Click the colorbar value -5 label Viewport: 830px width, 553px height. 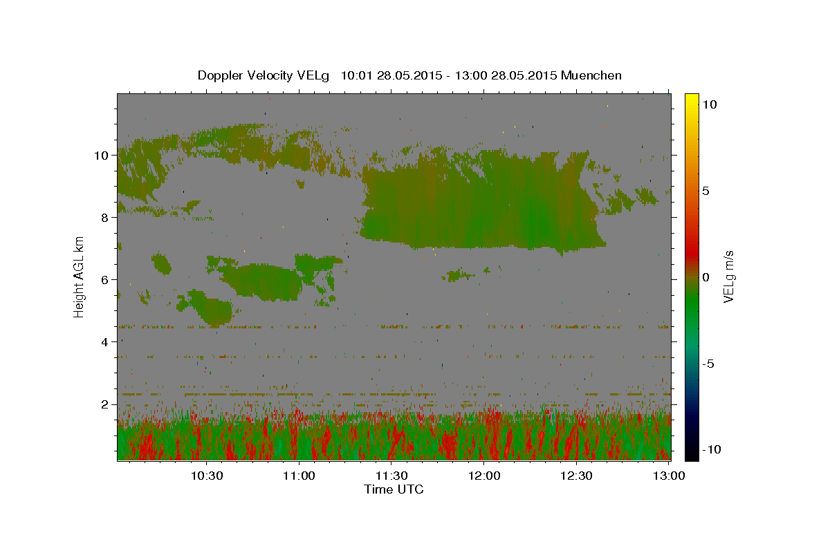[708, 364]
